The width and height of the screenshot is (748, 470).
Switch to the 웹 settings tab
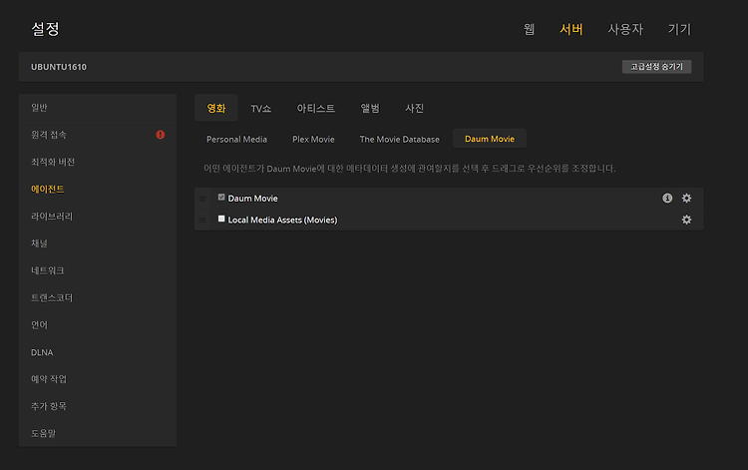[529, 29]
